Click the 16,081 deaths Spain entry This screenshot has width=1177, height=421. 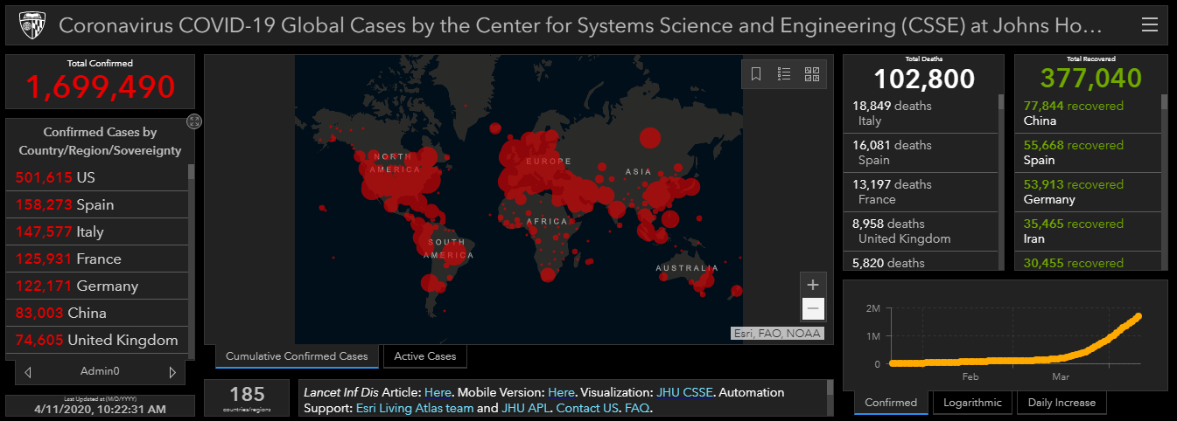[921, 153]
